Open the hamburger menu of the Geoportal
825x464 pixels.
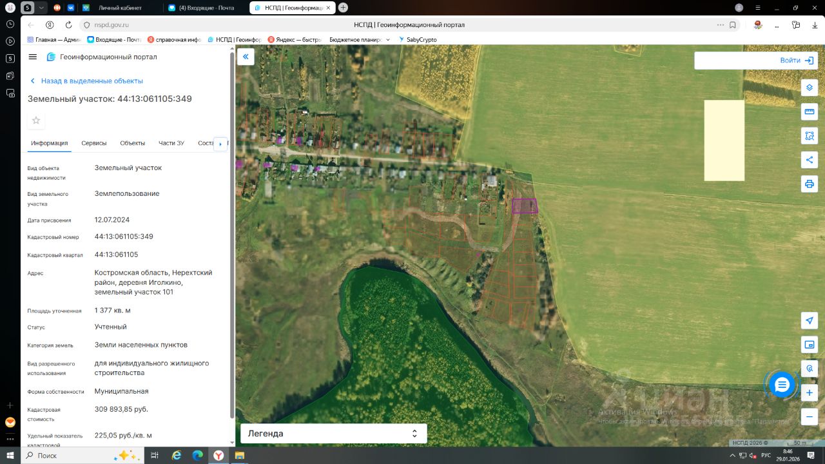[x=33, y=57]
